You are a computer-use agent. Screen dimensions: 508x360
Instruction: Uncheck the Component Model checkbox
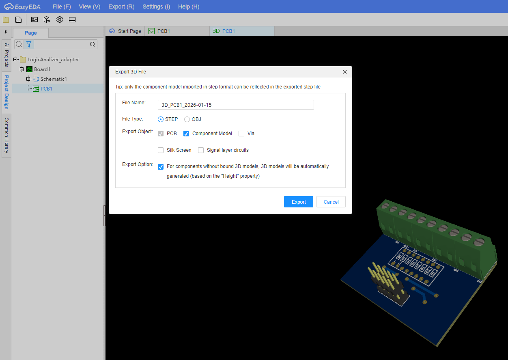(186, 134)
